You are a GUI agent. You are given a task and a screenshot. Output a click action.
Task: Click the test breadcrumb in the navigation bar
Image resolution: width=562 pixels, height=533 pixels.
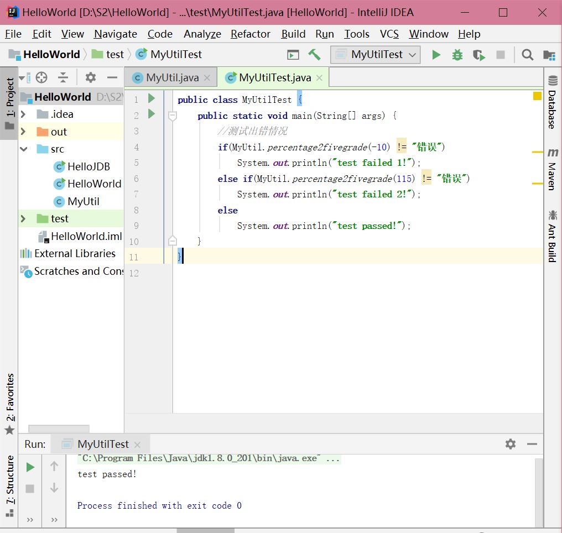107,54
